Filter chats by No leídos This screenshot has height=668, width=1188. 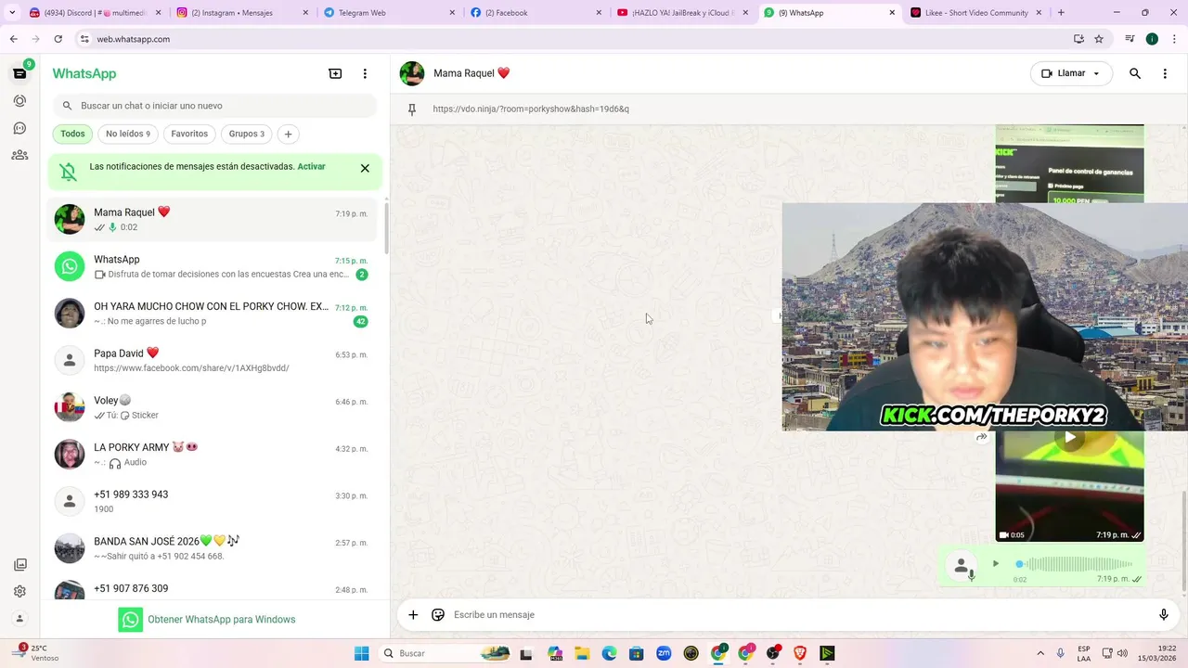point(128,134)
